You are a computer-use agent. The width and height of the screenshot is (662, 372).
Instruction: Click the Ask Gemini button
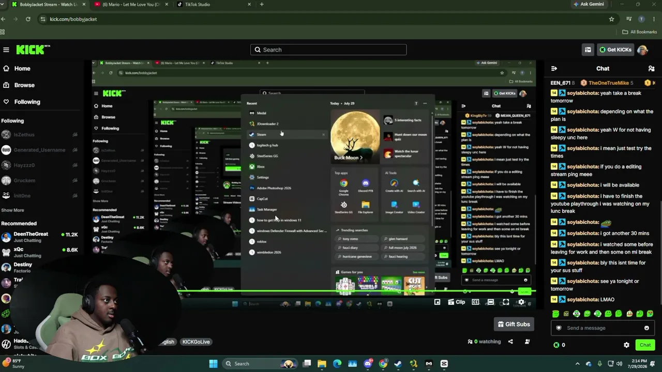(589, 4)
